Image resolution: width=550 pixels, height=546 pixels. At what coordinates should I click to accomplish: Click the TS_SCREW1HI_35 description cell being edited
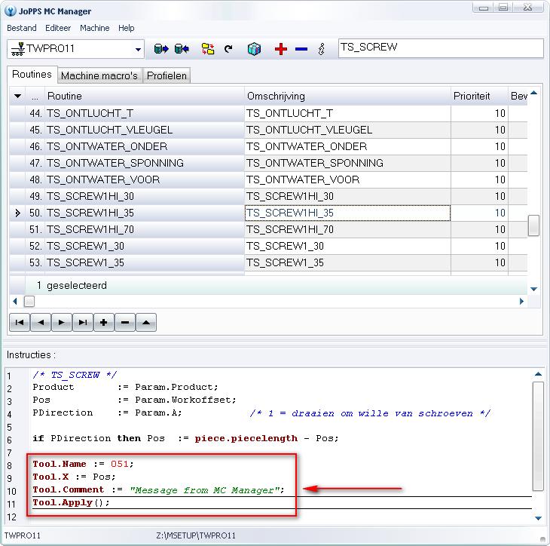tap(347, 213)
